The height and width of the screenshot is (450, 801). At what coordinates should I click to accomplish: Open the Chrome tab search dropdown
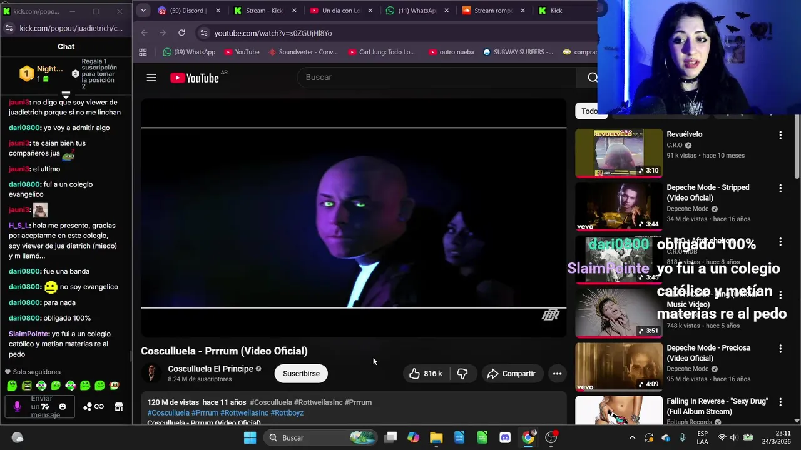pyautogui.click(x=143, y=11)
